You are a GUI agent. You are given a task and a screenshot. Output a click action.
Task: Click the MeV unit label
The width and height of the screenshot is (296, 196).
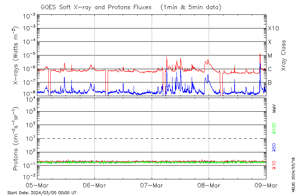(x=275, y=108)
